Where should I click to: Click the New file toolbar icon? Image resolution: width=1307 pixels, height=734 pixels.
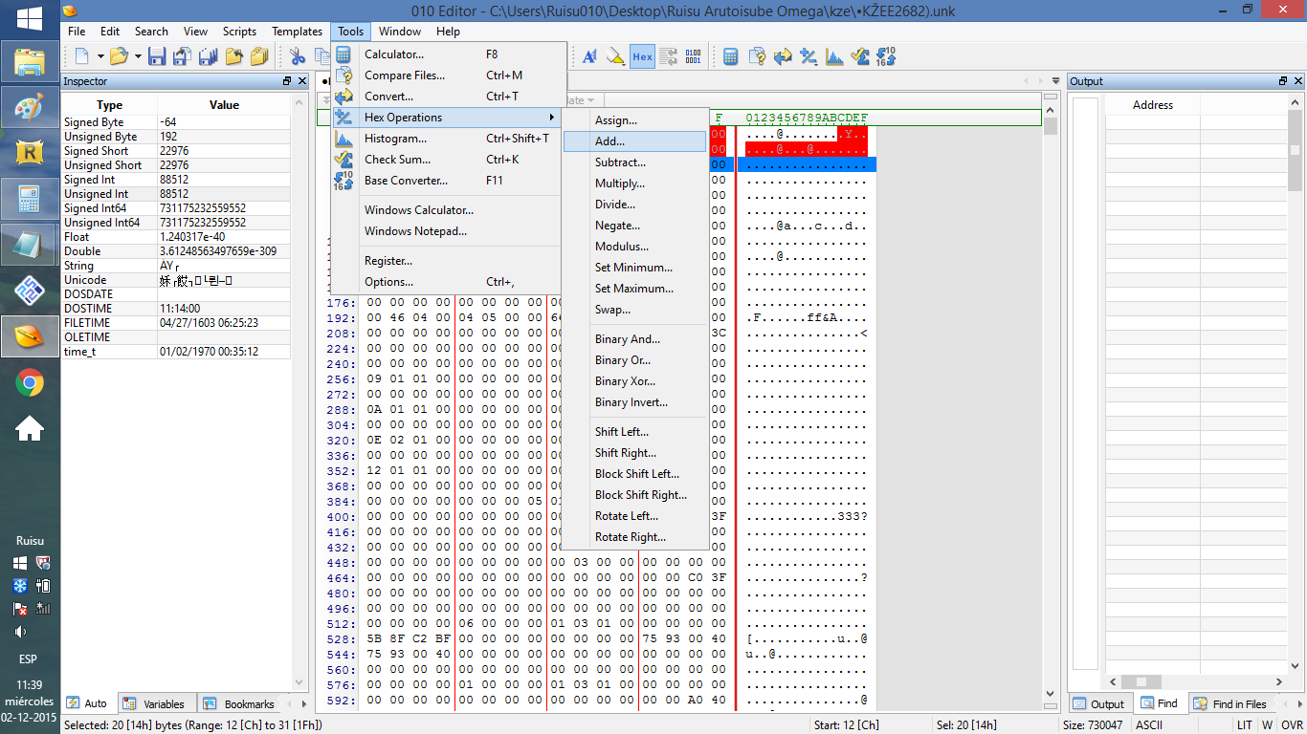click(82, 56)
